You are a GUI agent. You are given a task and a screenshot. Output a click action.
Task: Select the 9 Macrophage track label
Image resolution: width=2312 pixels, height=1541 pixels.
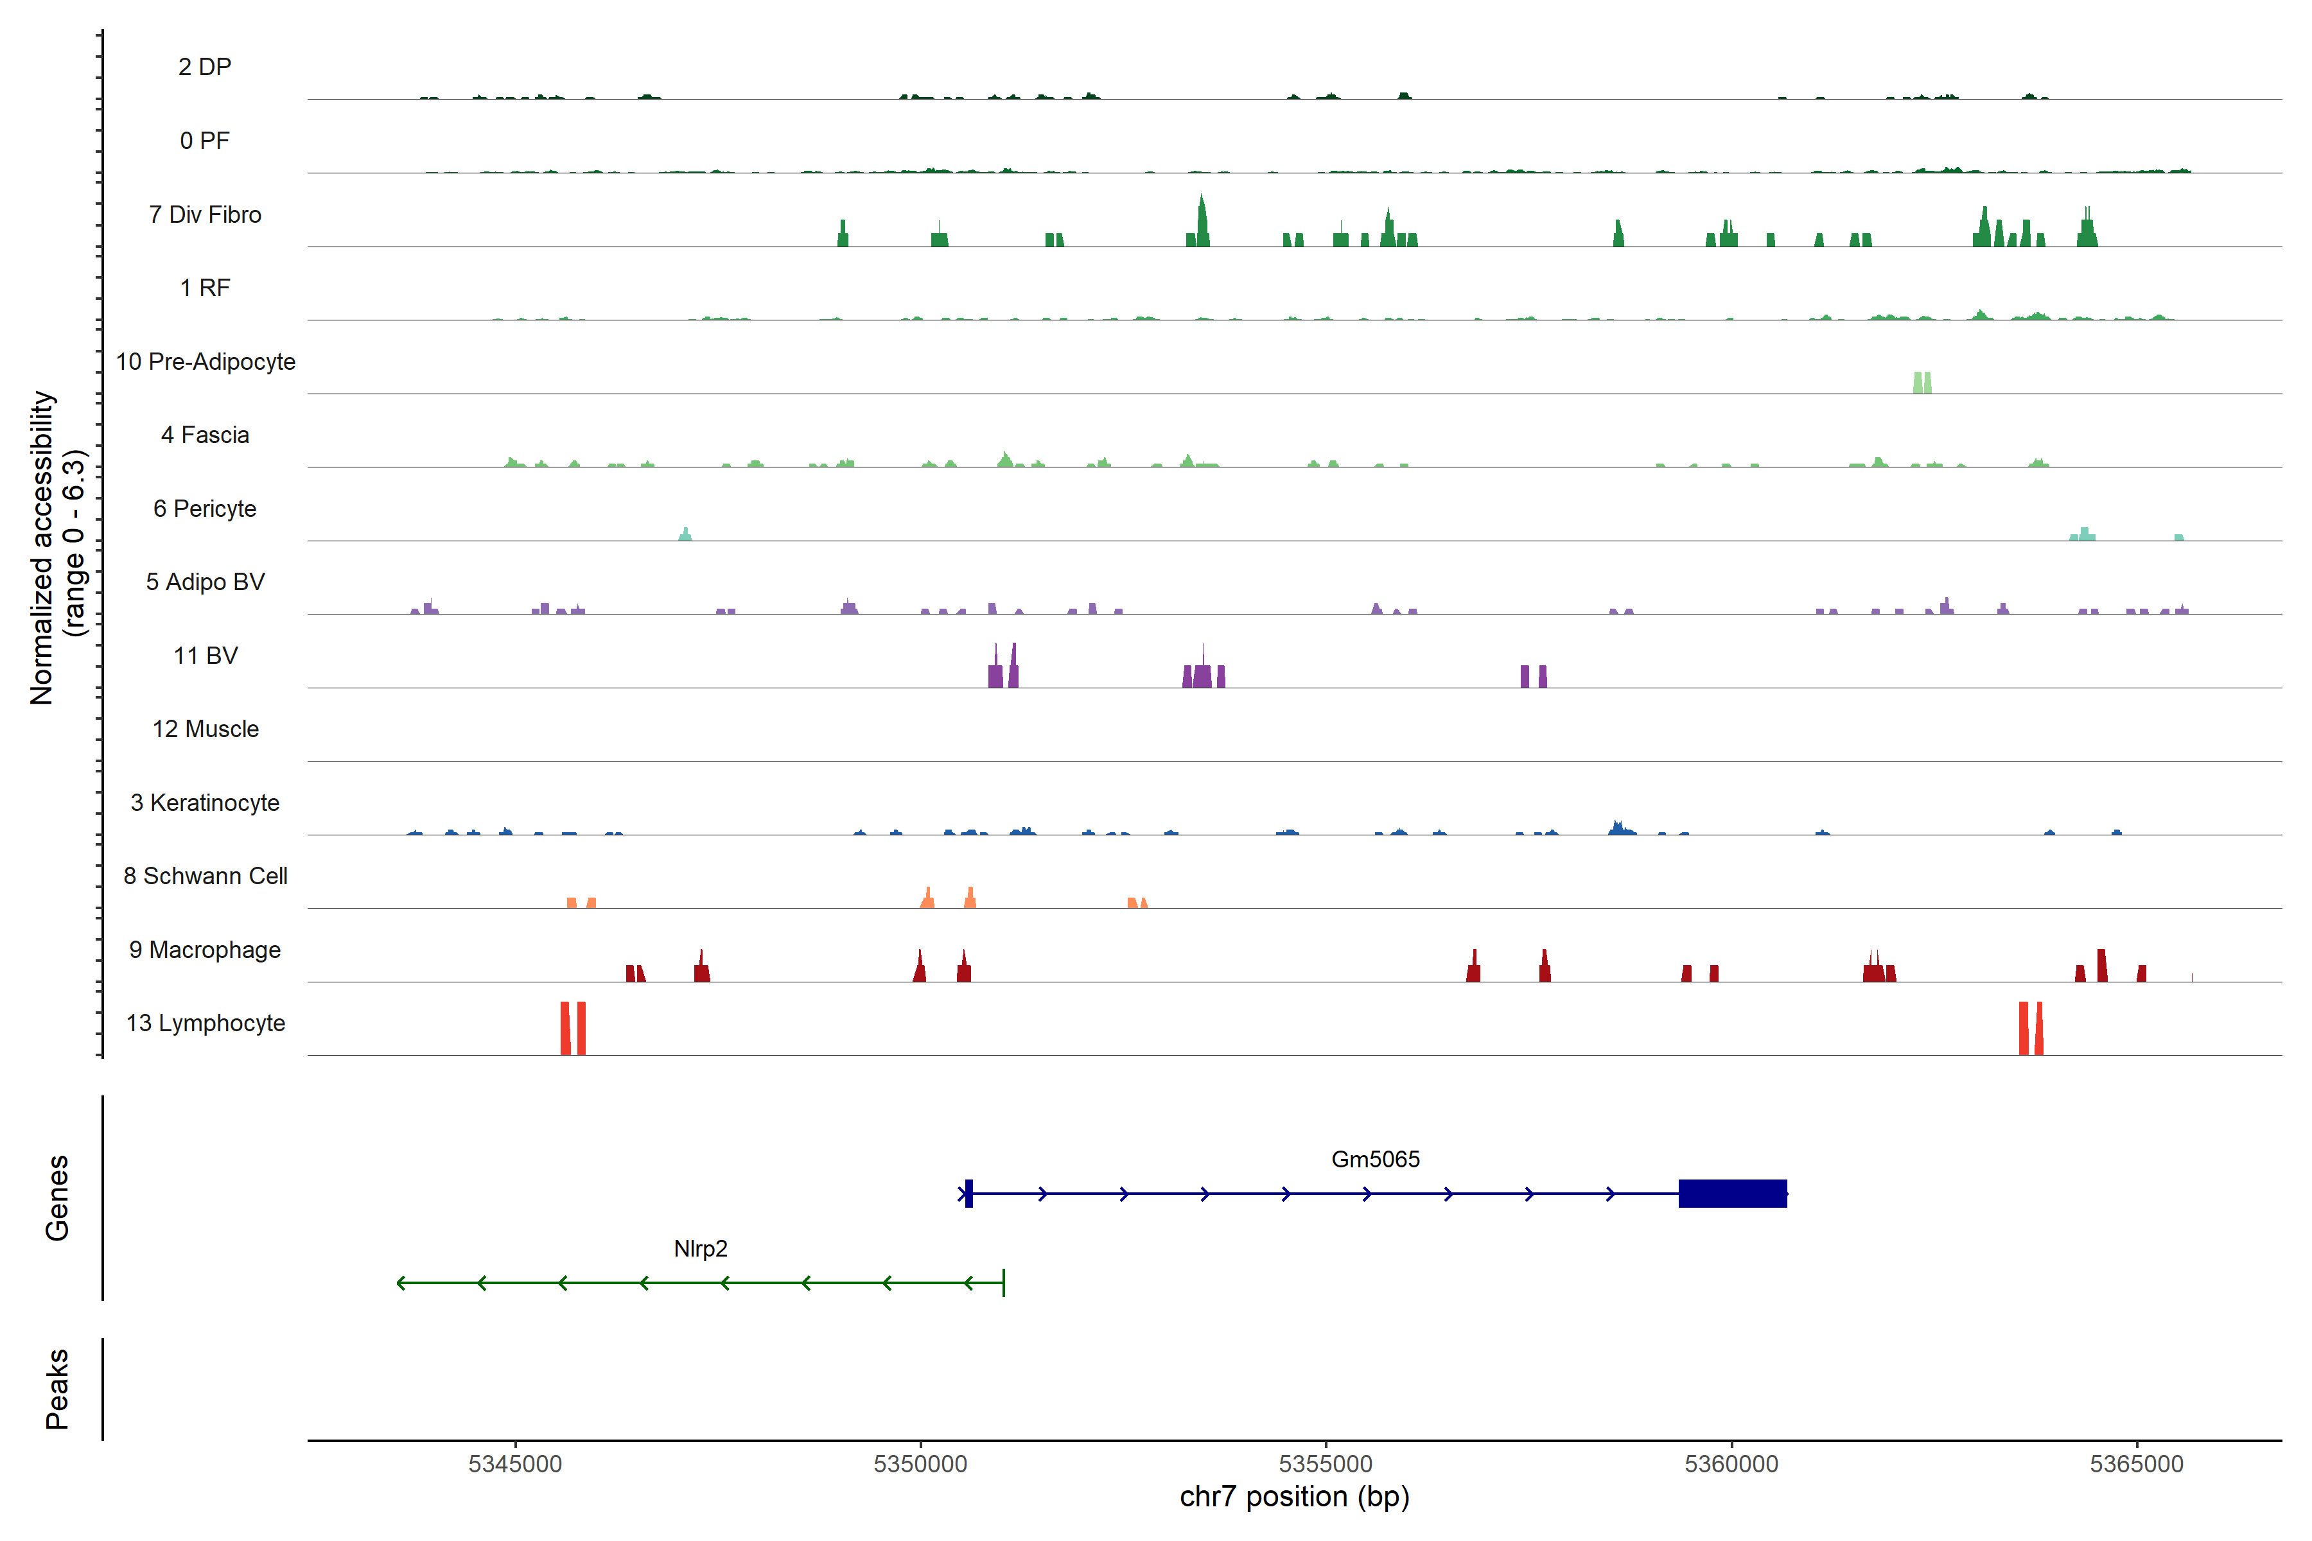pos(204,950)
